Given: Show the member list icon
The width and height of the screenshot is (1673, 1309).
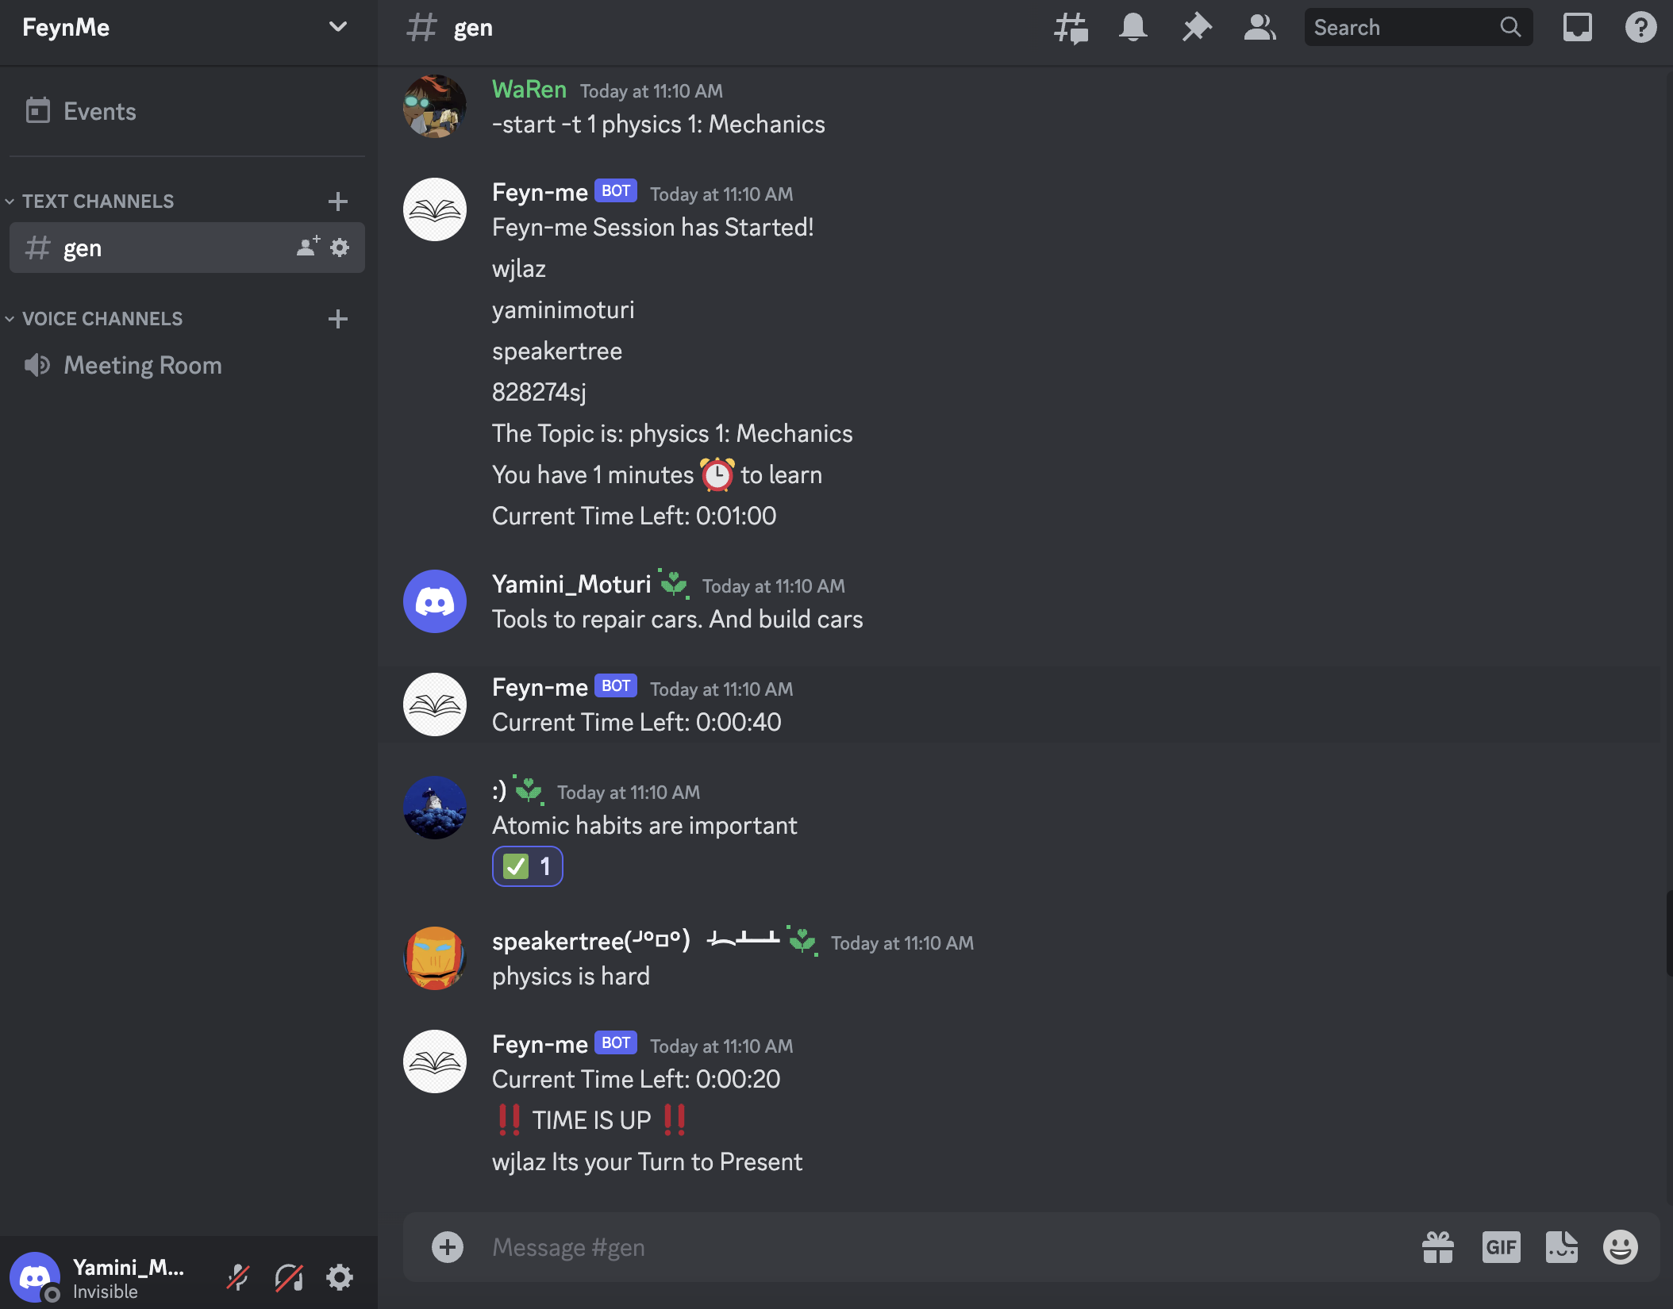Looking at the screenshot, I should (x=1260, y=29).
